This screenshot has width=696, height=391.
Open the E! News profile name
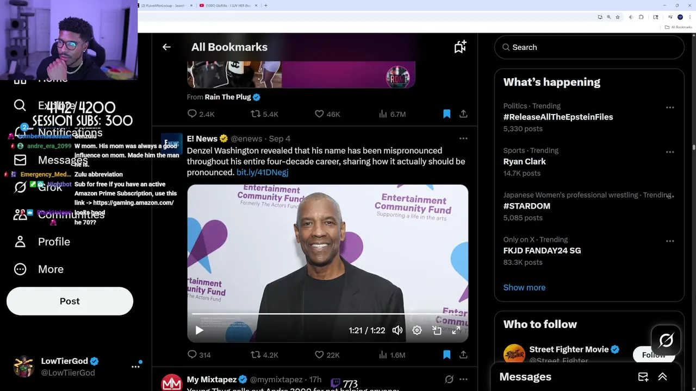pos(202,138)
